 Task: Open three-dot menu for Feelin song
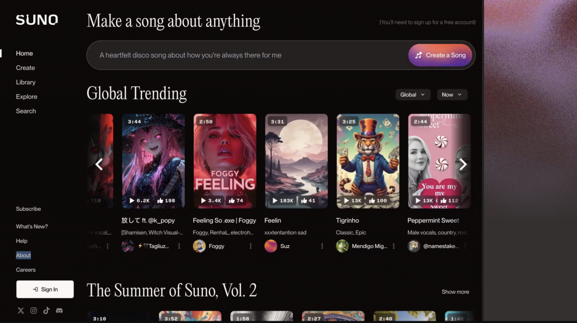point(322,246)
